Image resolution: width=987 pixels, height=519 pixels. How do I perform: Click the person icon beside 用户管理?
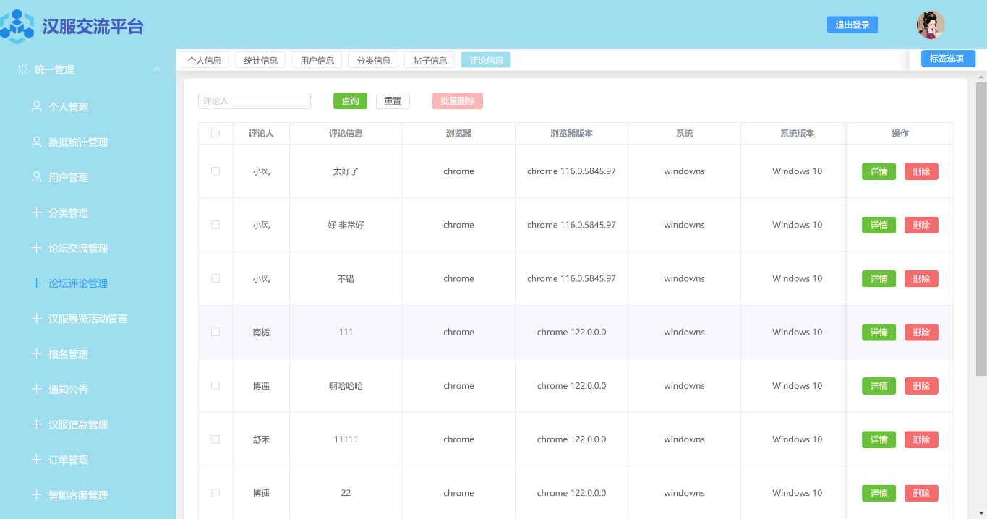(x=36, y=177)
